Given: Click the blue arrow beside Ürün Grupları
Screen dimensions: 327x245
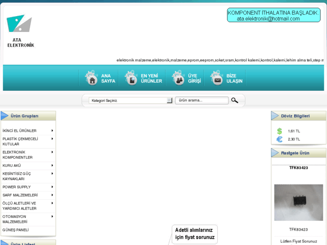Looking at the screenshot, I should click(x=4, y=116).
